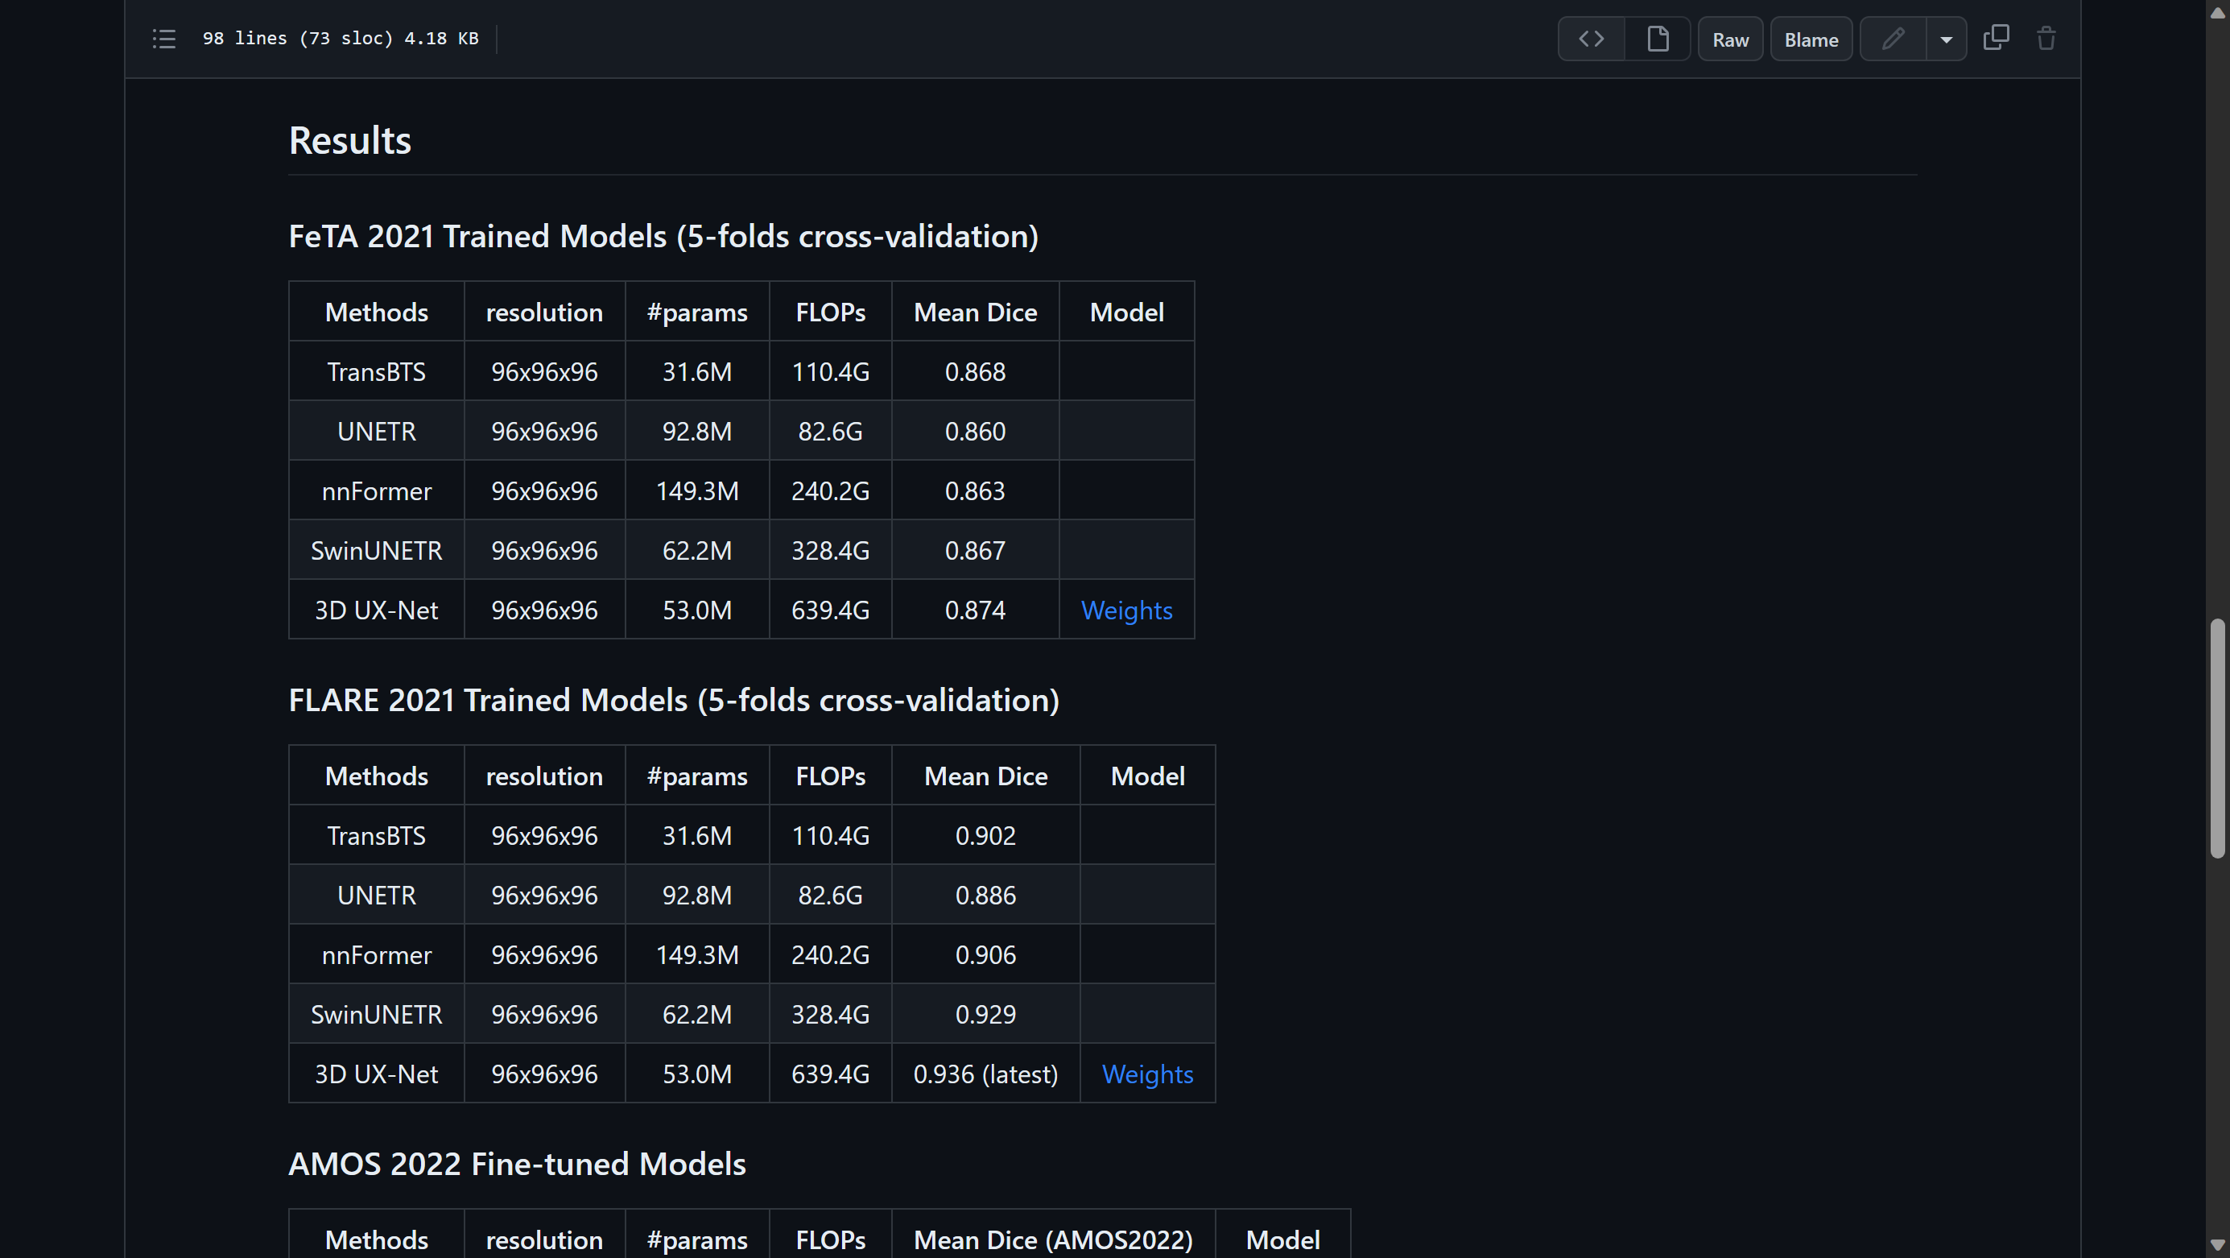
Task: Click the 98 lines file info text
Action: tap(341, 39)
